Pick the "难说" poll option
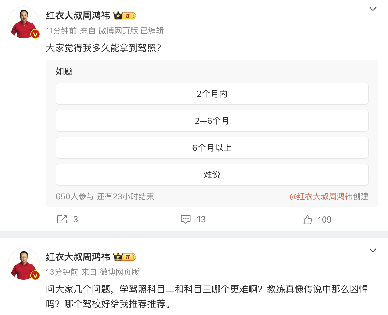Screen dimensions: 388x315 (212, 175)
